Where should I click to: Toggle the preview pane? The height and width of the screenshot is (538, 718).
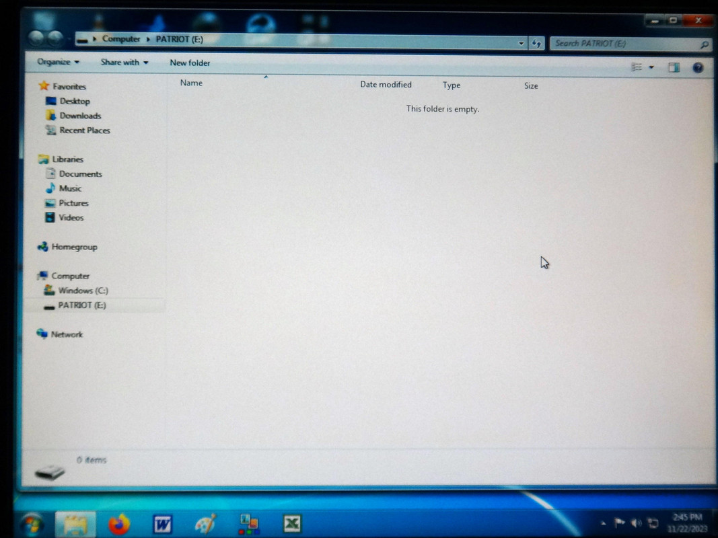point(674,68)
